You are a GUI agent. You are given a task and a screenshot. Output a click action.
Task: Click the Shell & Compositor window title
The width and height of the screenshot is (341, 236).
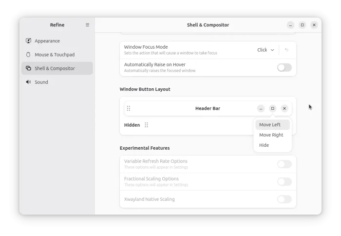click(208, 25)
